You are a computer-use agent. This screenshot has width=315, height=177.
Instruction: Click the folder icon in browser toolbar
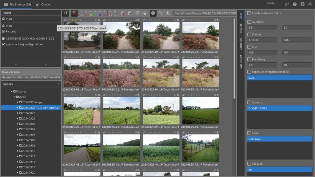(x=145, y=13)
